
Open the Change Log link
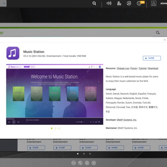pyautogui.click(x=123, y=69)
